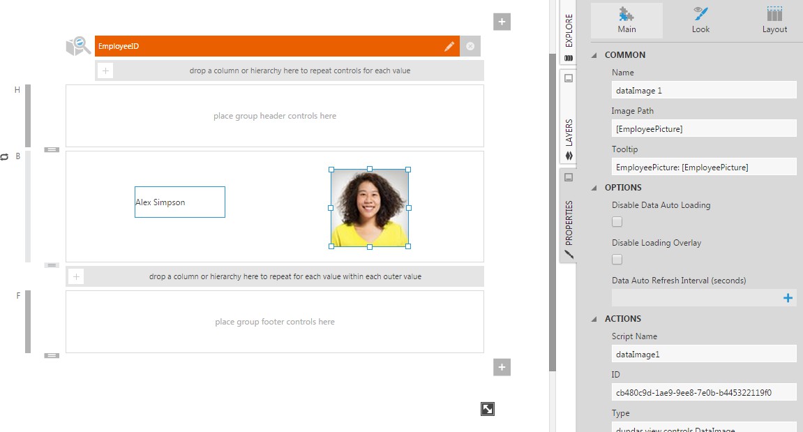Click the Layers diamond icon on the sidebar
The image size is (803, 432).
[567, 155]
